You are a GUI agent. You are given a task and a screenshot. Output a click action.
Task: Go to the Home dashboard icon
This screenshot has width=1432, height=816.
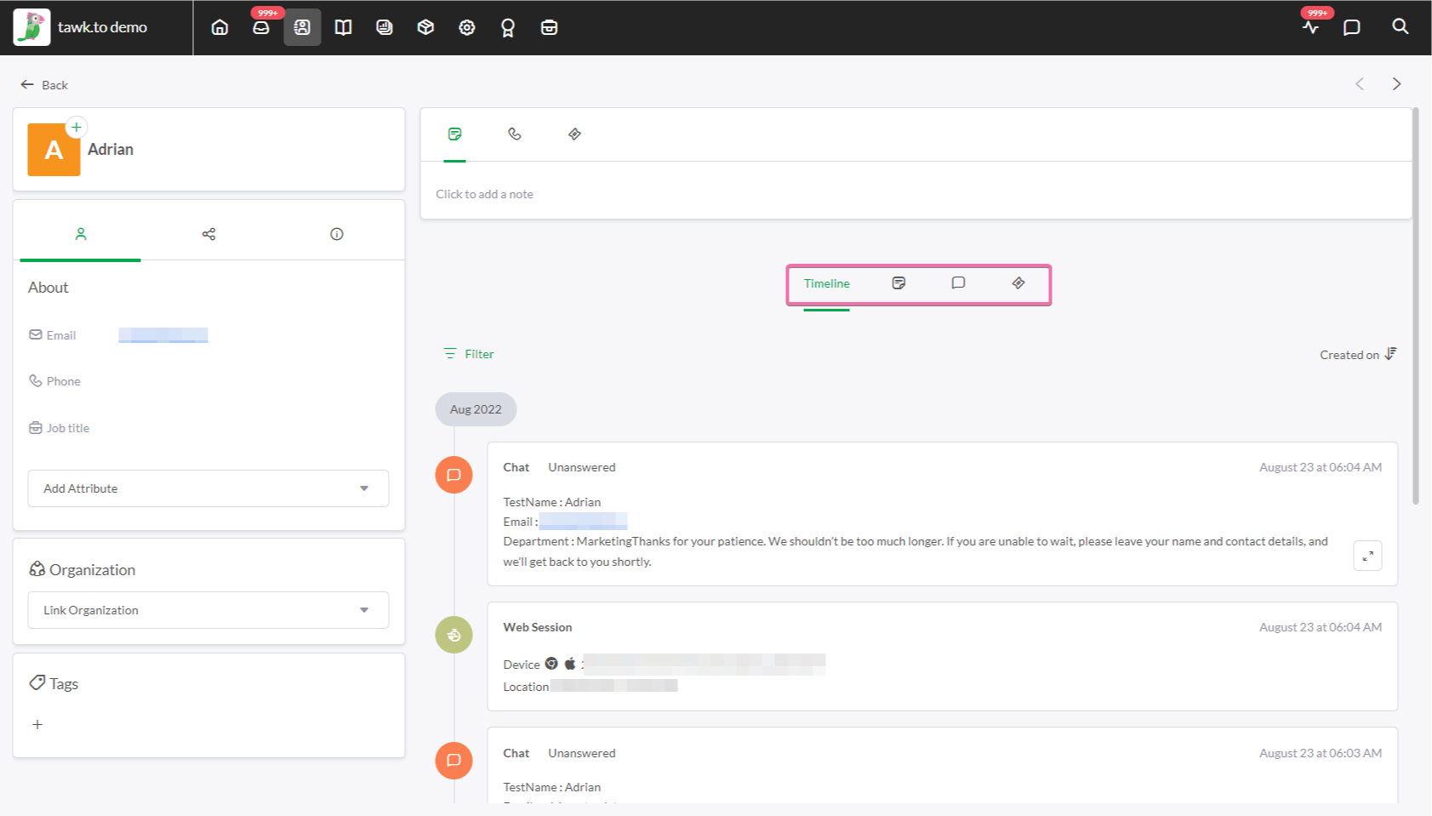(220, 27)
